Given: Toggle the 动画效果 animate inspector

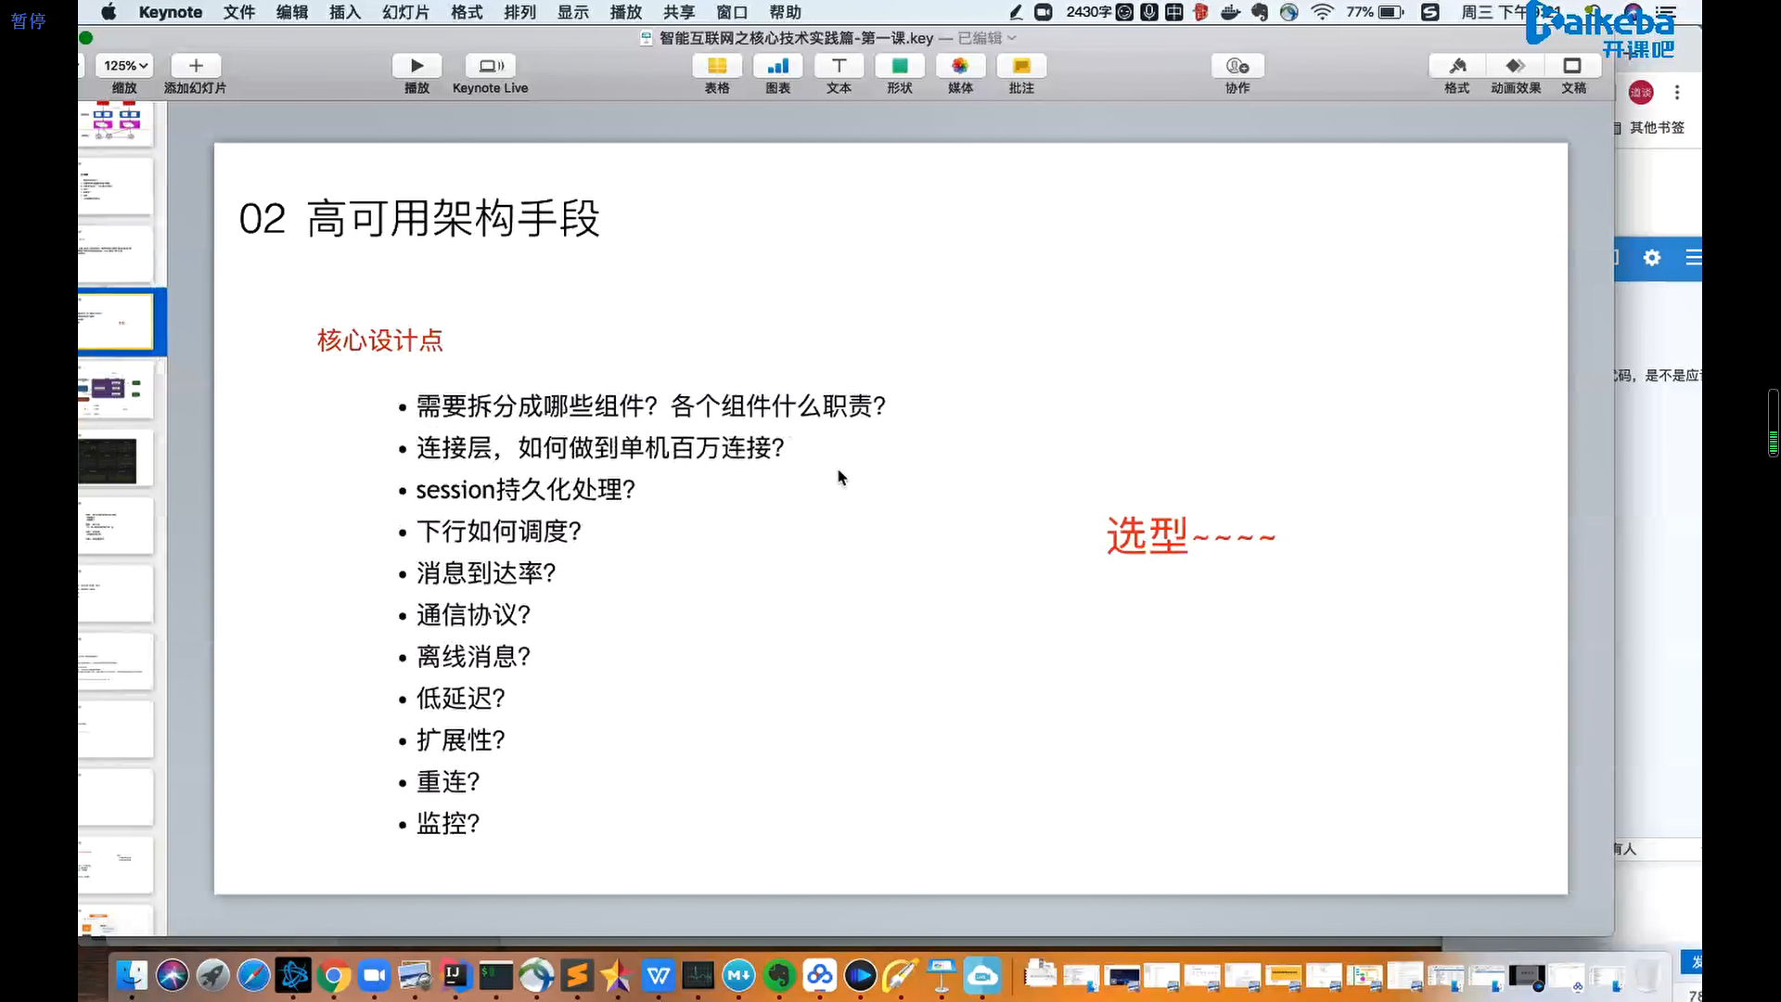Looking at the screenshot, I should (x=1516, y=66).
